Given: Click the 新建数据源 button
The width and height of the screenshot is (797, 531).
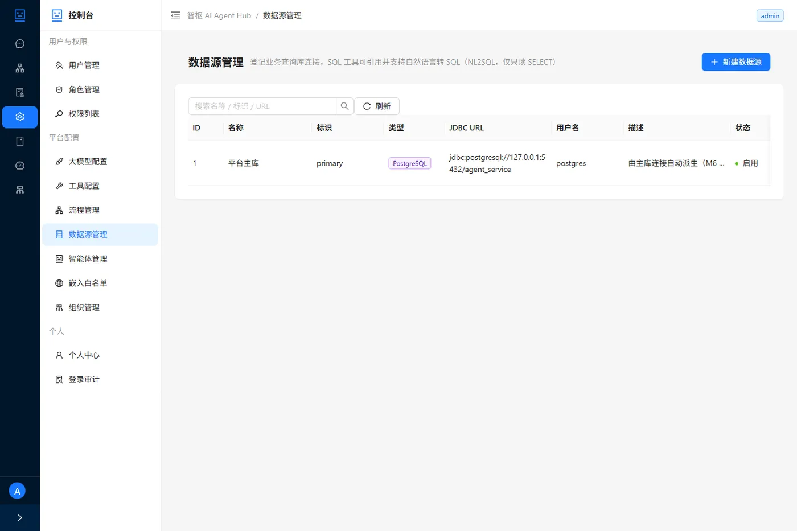Looking at the screenshot, I should pos(736,62).
